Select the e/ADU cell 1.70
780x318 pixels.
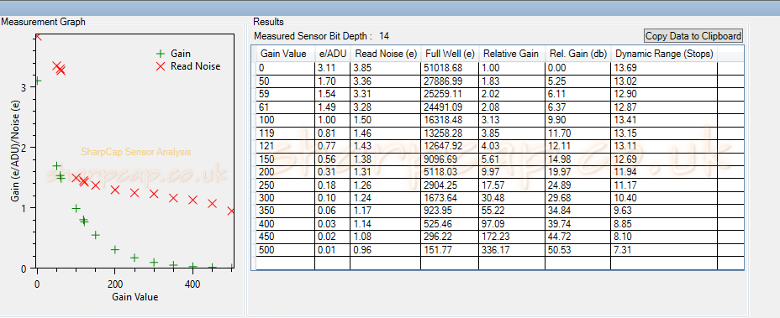click(x=332, y=81)
